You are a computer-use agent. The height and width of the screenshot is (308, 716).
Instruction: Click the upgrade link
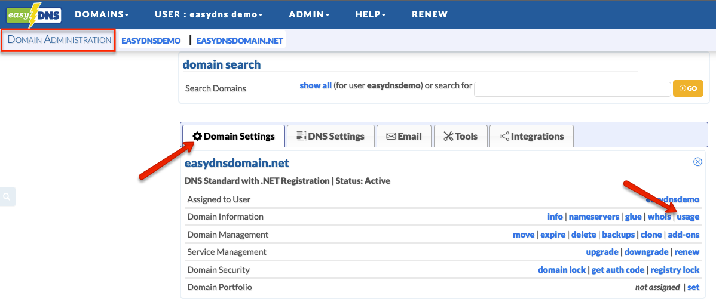tap(602, 252)
